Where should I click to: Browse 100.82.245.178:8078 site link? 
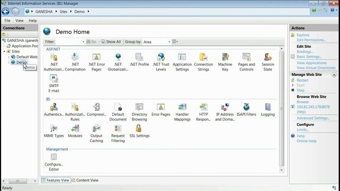click(313, 109)
